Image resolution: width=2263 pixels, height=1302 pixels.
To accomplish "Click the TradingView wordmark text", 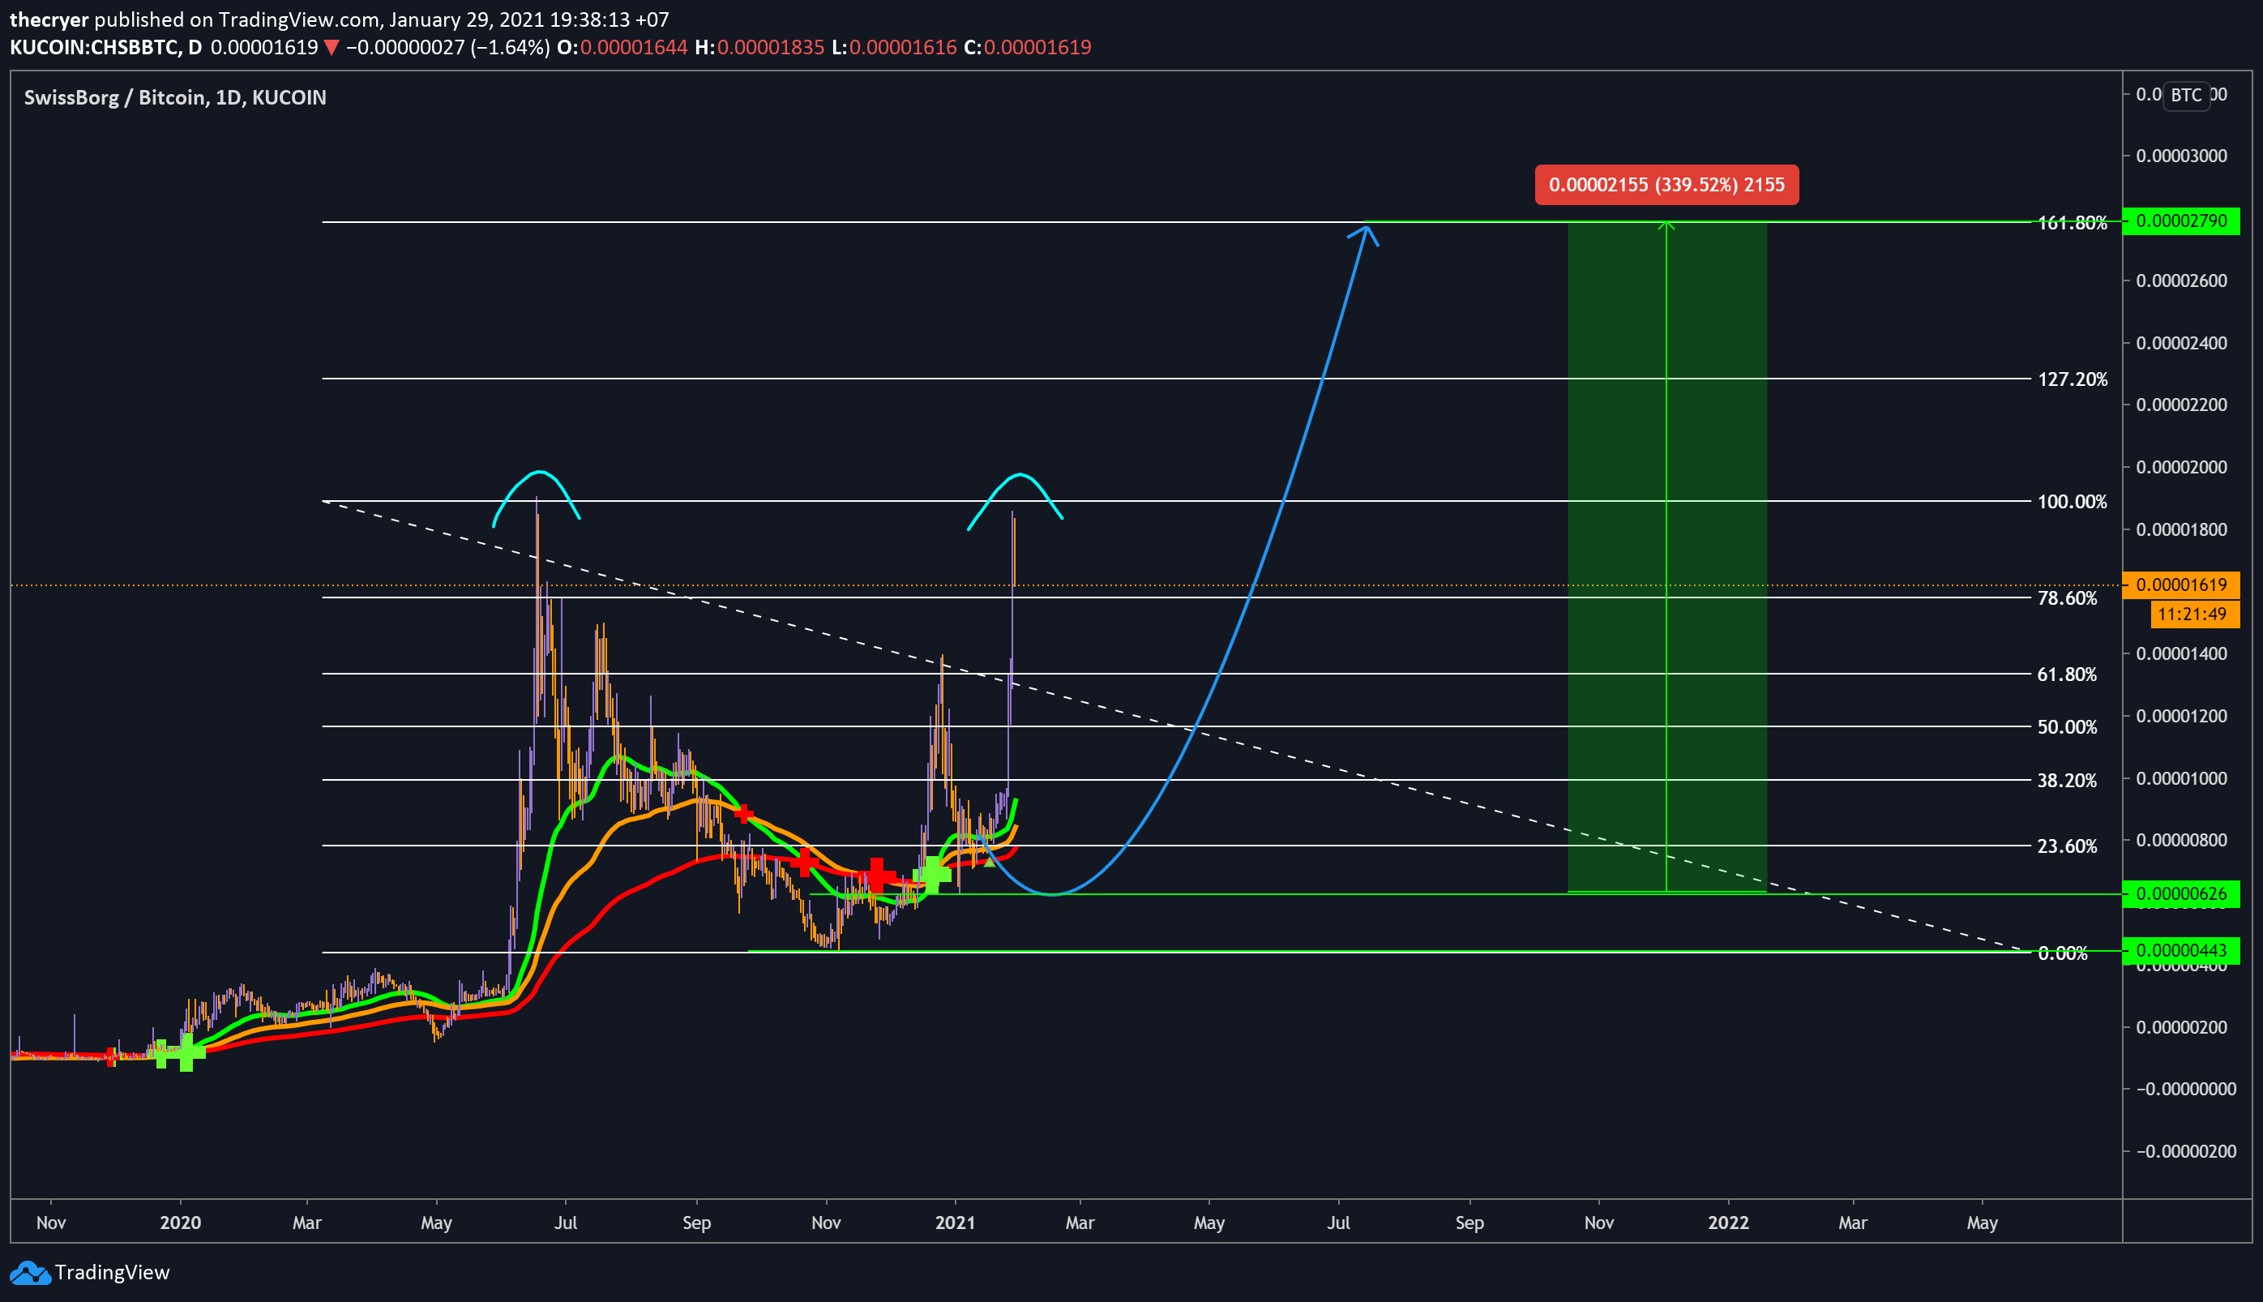I will pos(113,1273).
